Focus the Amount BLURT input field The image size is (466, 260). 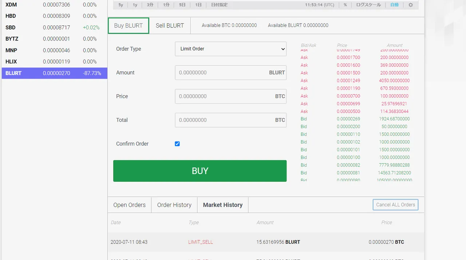coord(231,72)
